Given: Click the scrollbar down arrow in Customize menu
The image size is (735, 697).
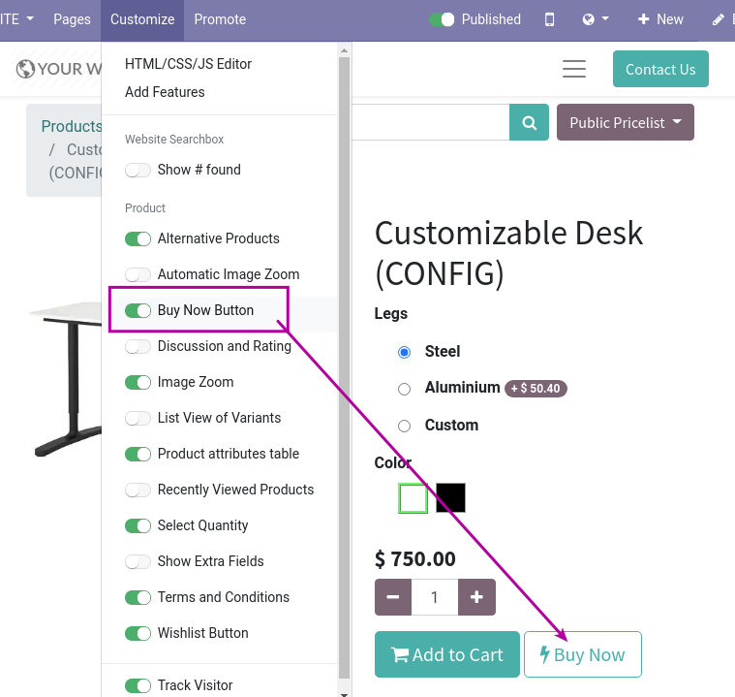Looking at the screenshot, I should pyautogui.click(x=344, y=694).
